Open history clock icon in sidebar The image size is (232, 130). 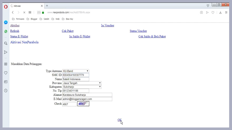[6, 91]
